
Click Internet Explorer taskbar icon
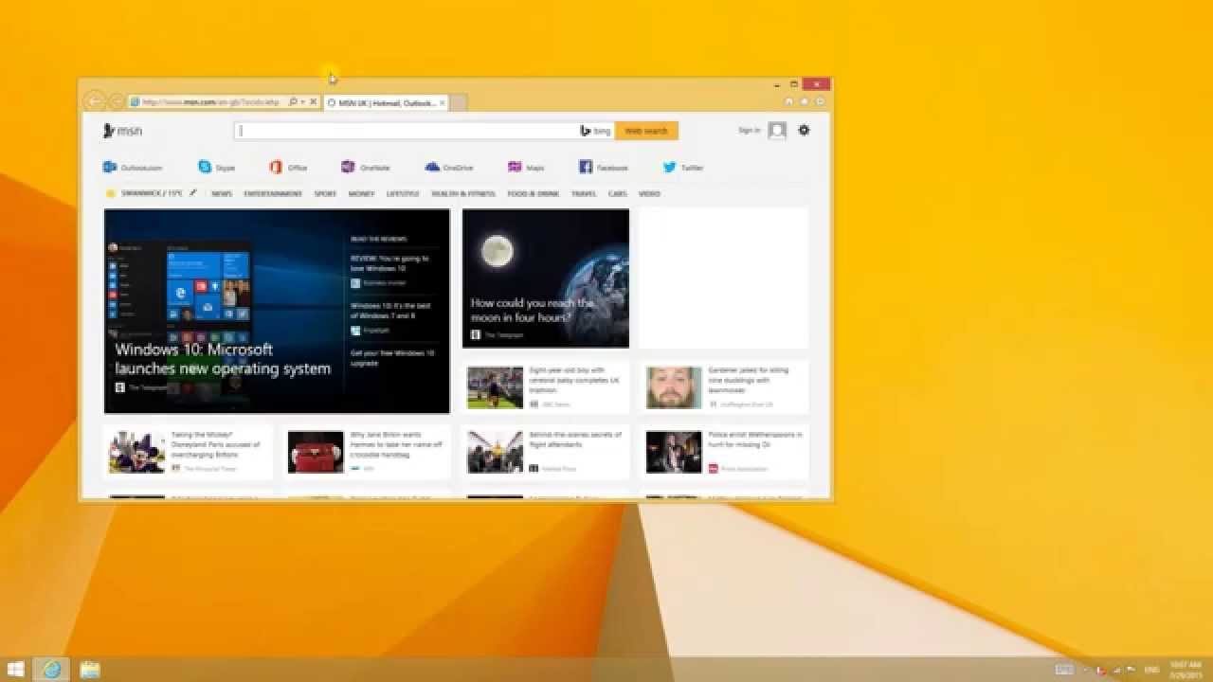coord(52,669)
